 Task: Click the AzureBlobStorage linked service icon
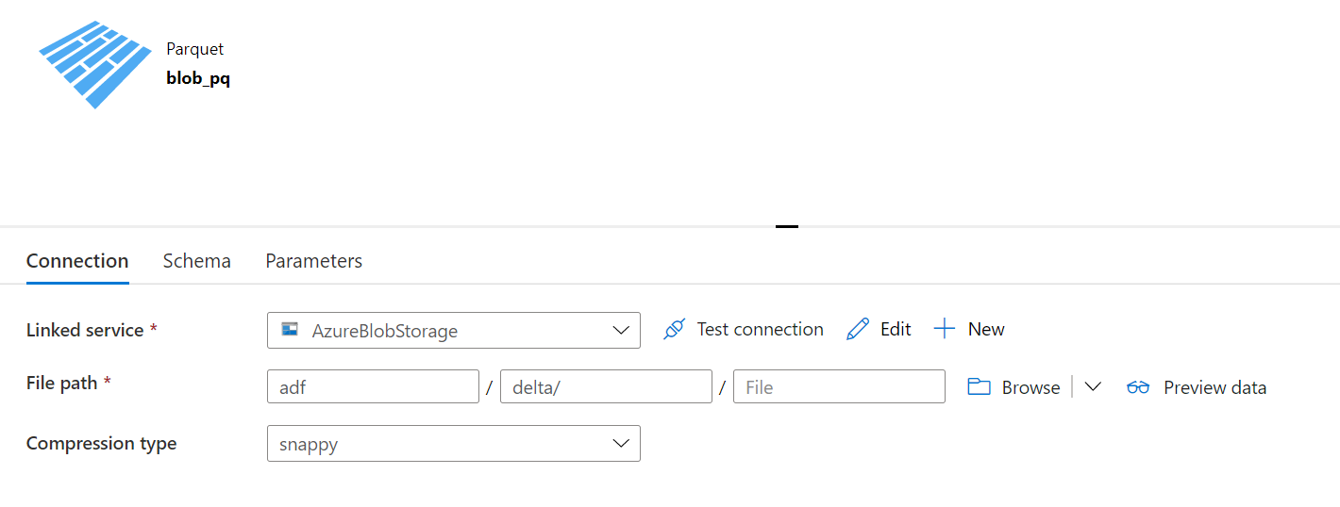pos(291,330)
